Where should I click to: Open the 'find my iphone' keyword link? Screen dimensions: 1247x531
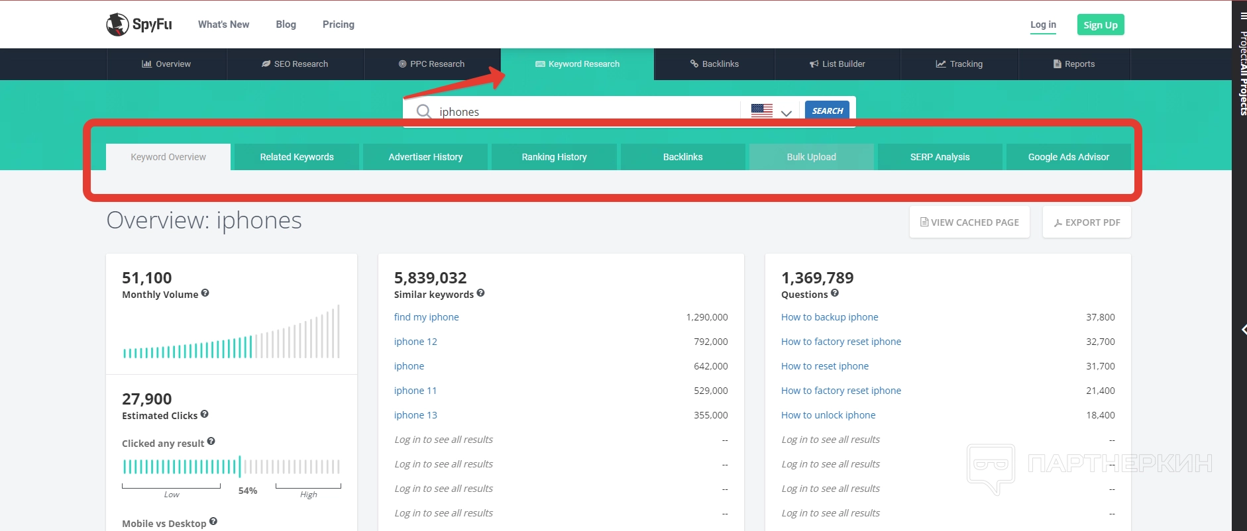point(426,317)
